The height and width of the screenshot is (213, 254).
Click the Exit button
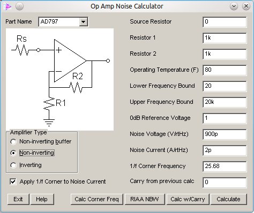point(18,199)
